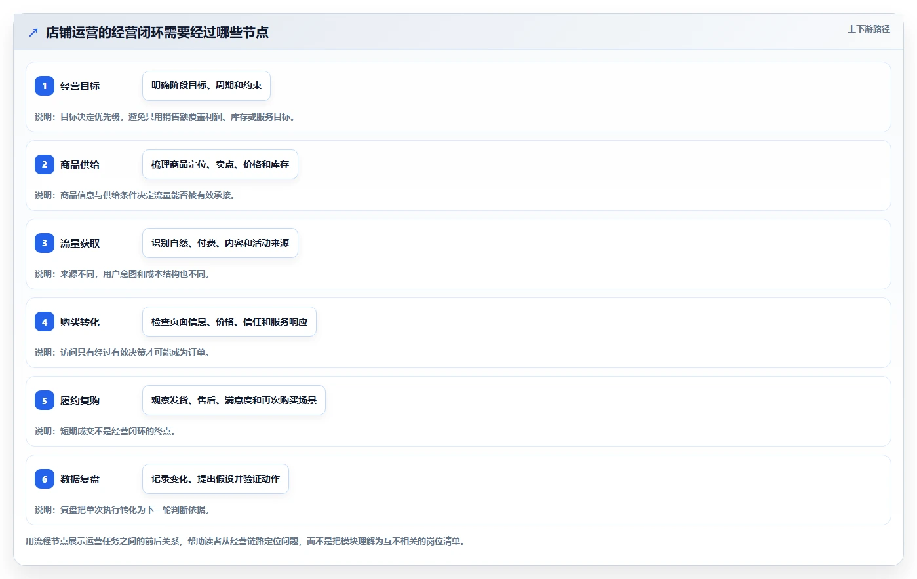The width and height of the screenshot is (917, 579).
Task: Click the 数据复盘 step label
Action: pos(80,479)
